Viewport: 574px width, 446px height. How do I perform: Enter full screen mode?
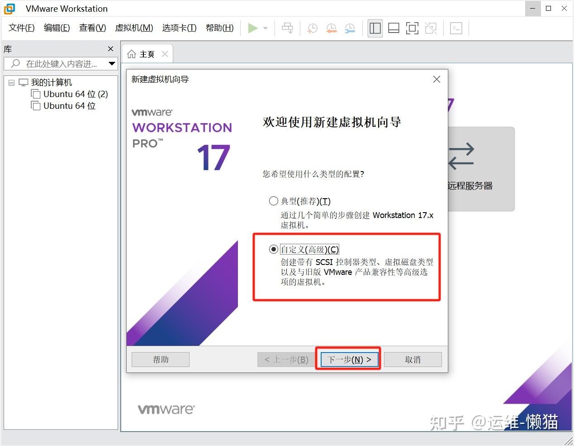412,28
